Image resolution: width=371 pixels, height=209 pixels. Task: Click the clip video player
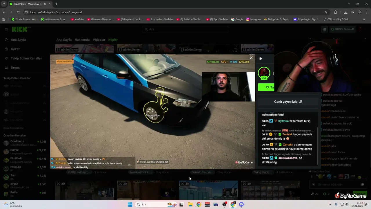tap(153, 111)
